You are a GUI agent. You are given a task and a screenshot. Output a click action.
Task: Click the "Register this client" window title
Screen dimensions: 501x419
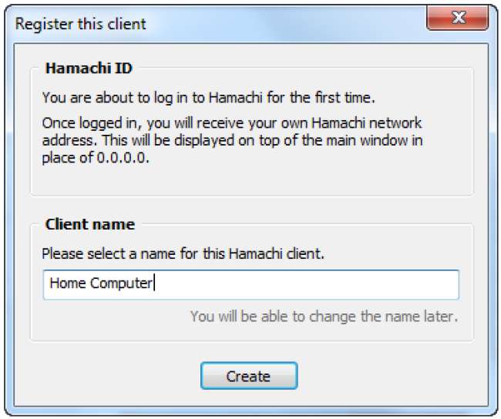[x=80, y=24]
